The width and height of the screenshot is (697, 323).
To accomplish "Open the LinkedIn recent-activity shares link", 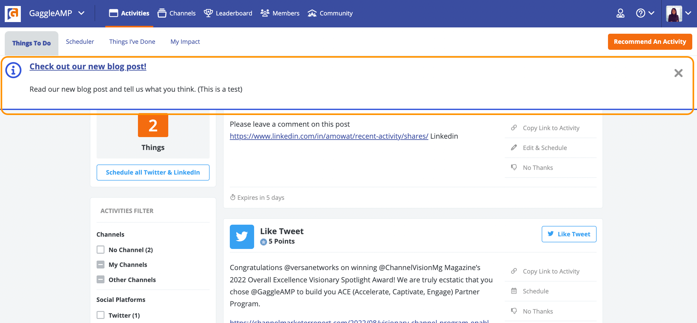I will [329, 136].
